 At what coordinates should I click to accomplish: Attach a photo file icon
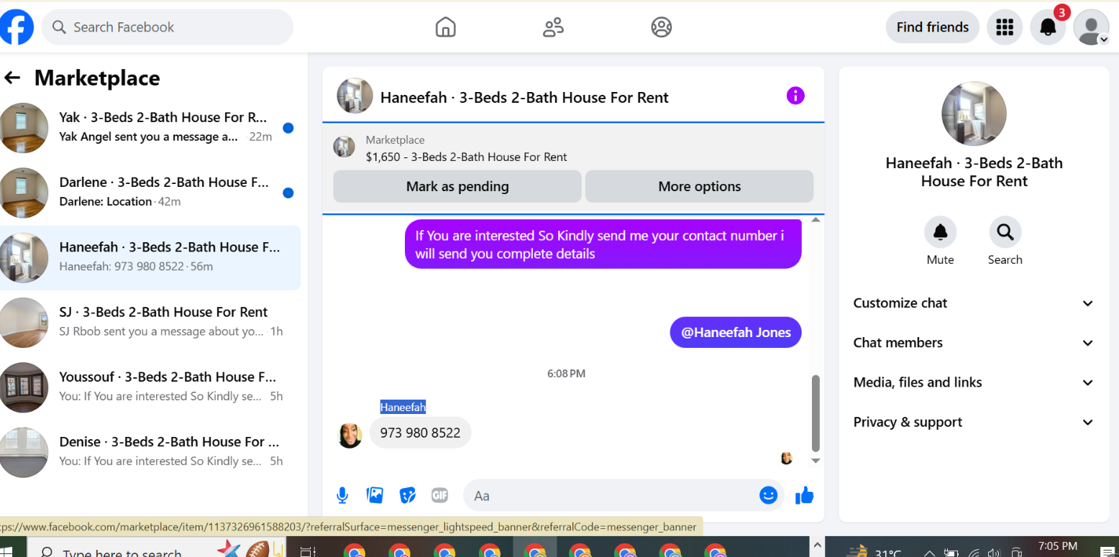375,495
